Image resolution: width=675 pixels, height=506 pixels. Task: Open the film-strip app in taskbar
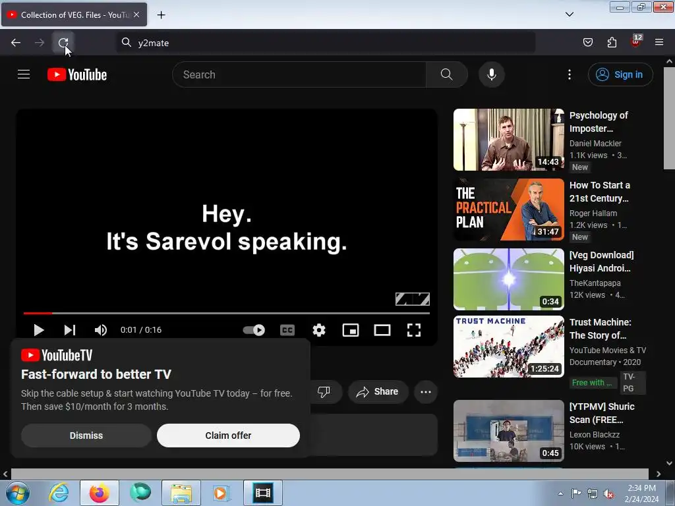[263, 493]
